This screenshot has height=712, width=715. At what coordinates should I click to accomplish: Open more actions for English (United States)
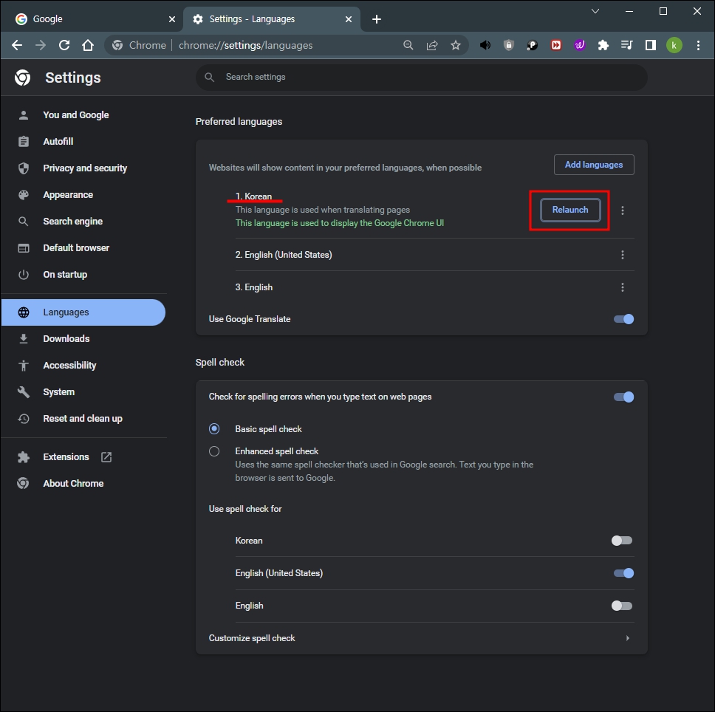(623, 254)
